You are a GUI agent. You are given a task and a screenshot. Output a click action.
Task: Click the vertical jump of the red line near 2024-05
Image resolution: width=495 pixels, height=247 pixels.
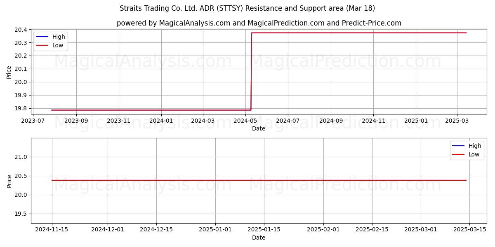251,71
